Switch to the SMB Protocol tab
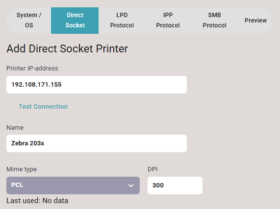280x209 pixels. [214, 20]
